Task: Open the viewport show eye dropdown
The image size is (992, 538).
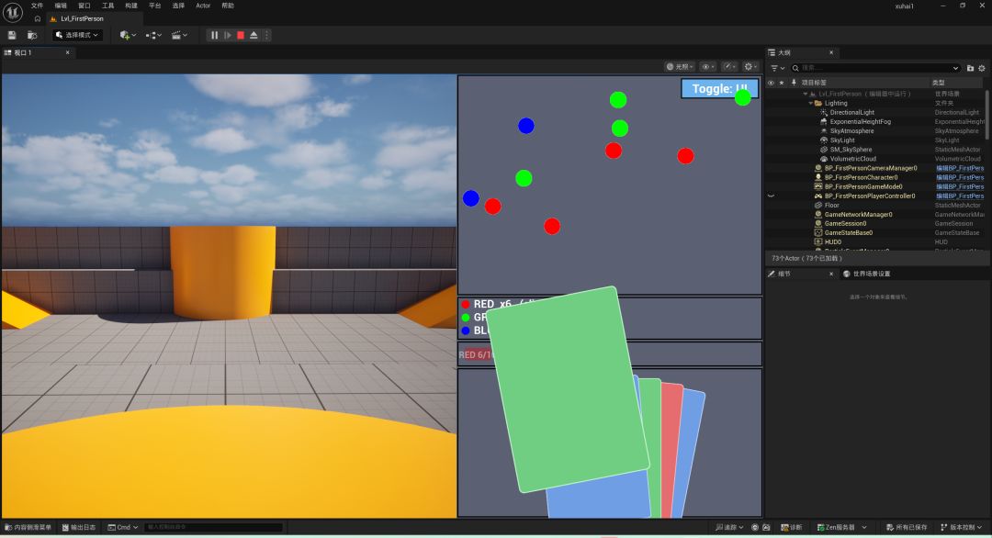Action: point(708,66)
